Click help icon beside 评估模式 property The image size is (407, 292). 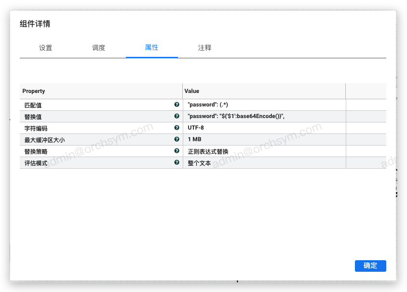[176, 162]
